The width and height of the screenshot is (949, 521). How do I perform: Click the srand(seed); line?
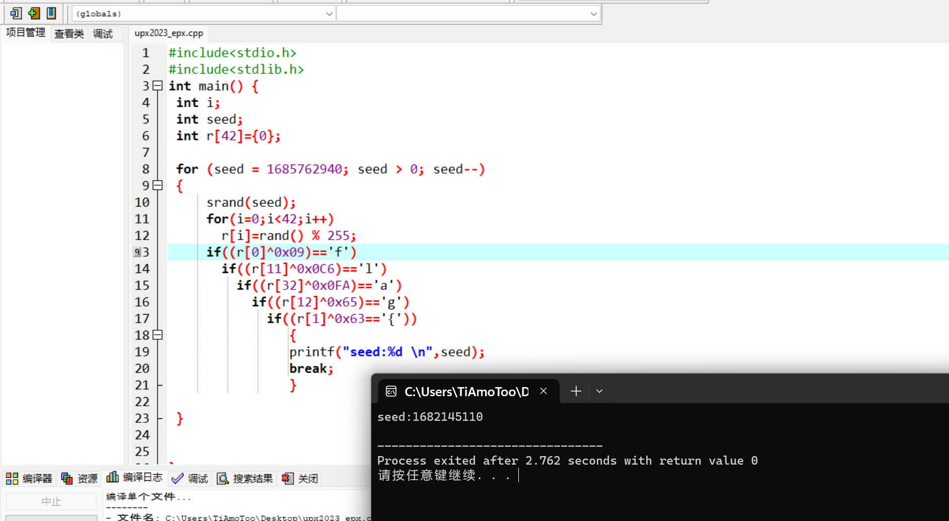251,202
